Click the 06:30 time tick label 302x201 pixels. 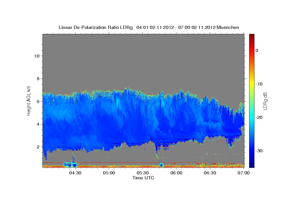click(210, 173)
